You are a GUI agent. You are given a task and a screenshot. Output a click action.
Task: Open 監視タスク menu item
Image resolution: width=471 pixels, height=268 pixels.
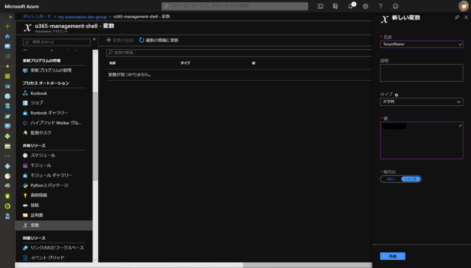point(54,133)
